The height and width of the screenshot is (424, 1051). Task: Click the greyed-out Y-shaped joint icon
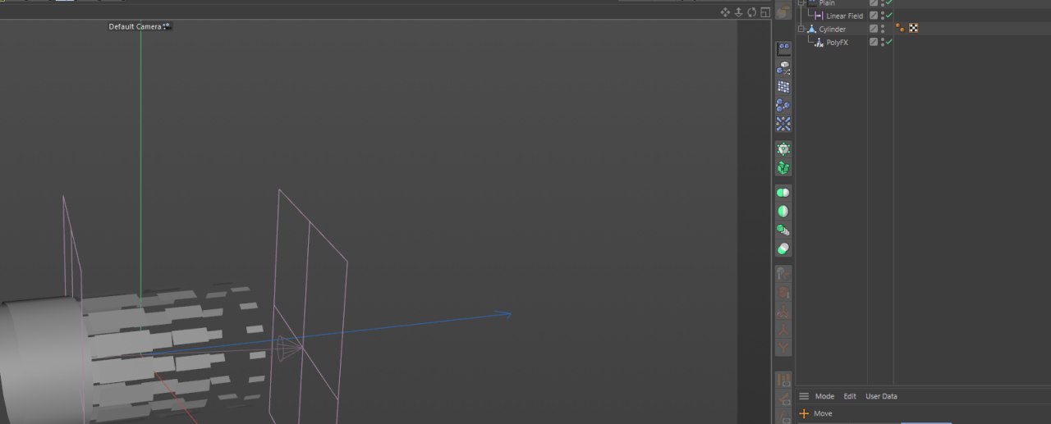[783, 348]
